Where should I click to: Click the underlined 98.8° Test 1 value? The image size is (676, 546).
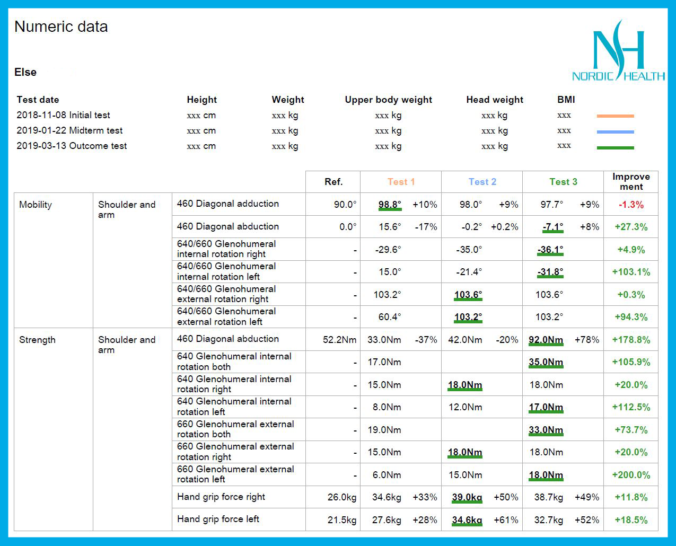tap(390, 205)
